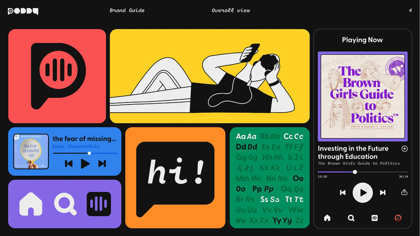Open The Brown Girls Guide to Politics cover

click(363, 96)
